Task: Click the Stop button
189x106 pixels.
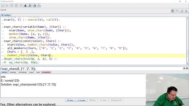Action: pyautogui.click(x=92, y=100)
